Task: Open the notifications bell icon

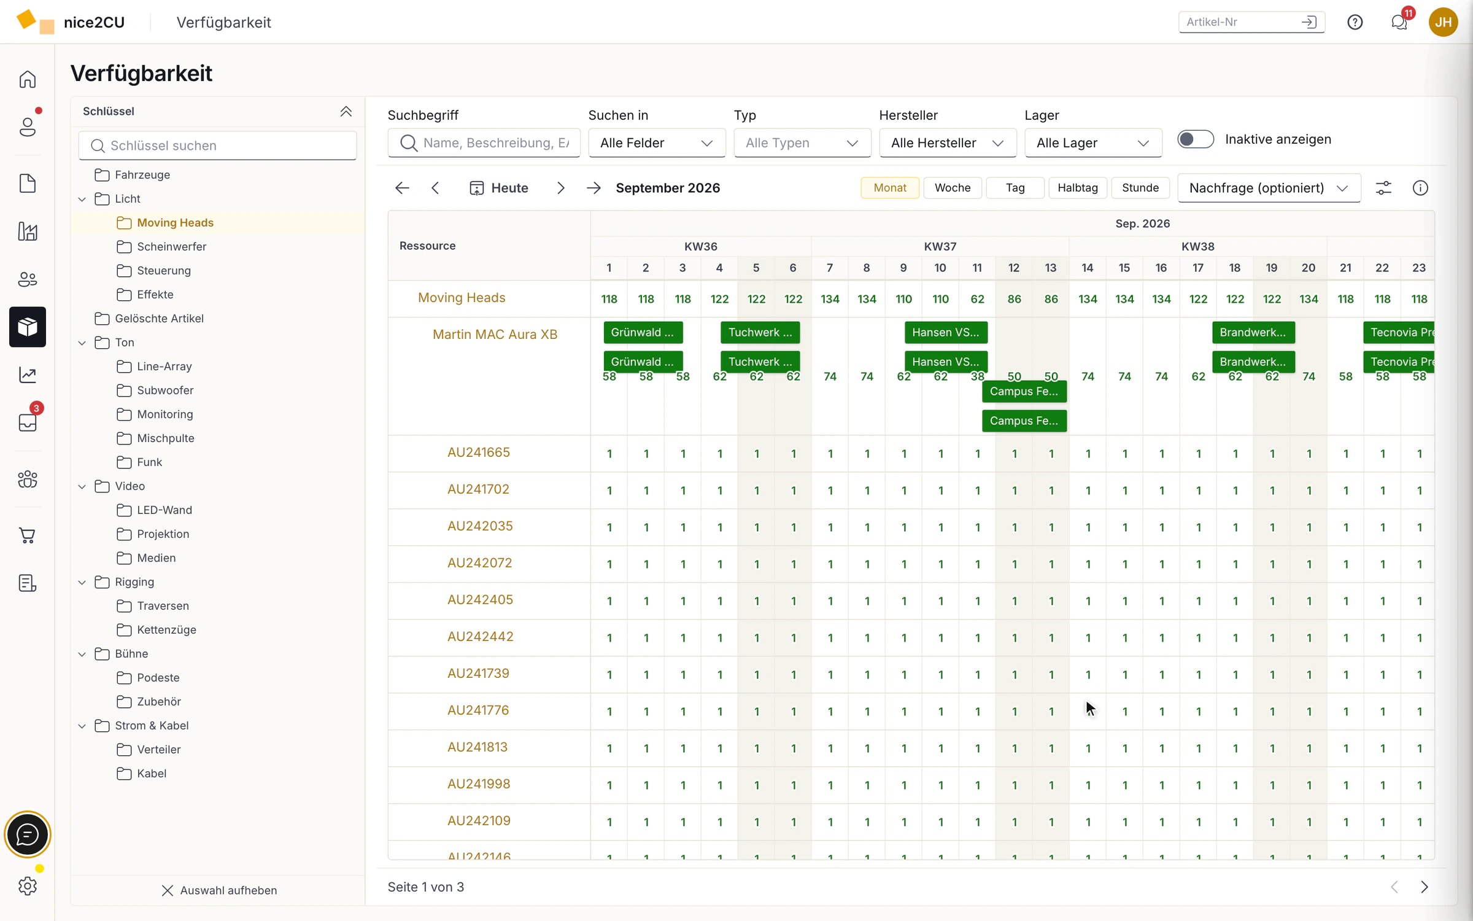Action: pyautogui.click(x=1399, y=22)
